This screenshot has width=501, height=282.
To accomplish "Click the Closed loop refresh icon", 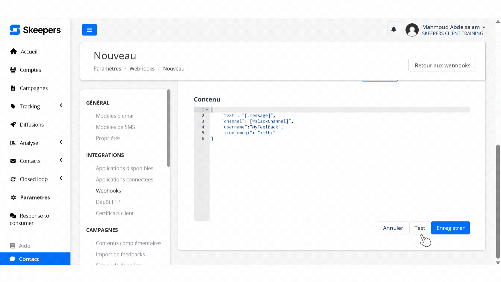I will tap(13, 179).
